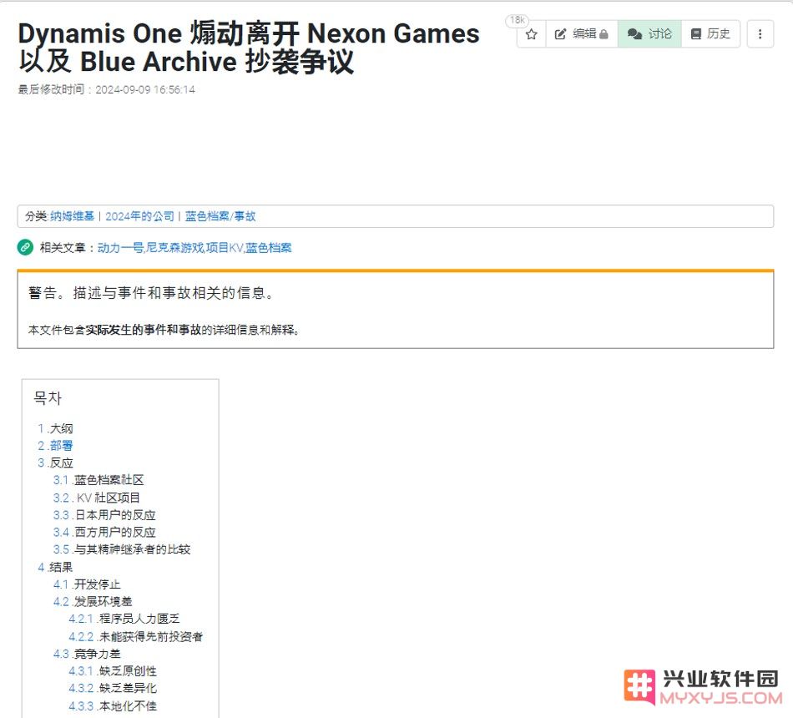Go to section 4.3 竞争力差
The width and height of the screenshot is (793, 718).
87,654
